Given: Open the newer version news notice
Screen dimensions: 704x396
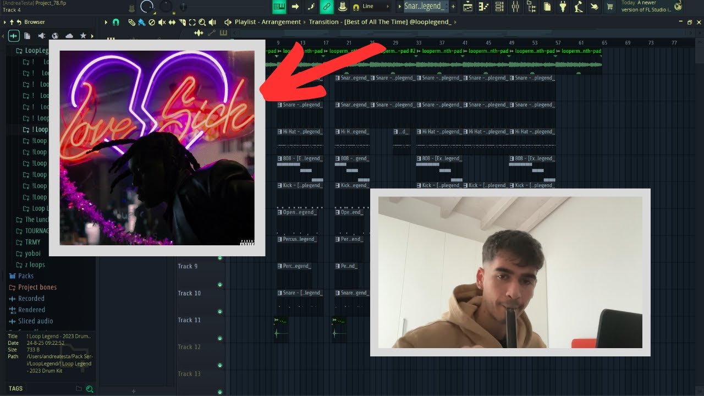Looking at the screenshot, I should pos(645,7).
